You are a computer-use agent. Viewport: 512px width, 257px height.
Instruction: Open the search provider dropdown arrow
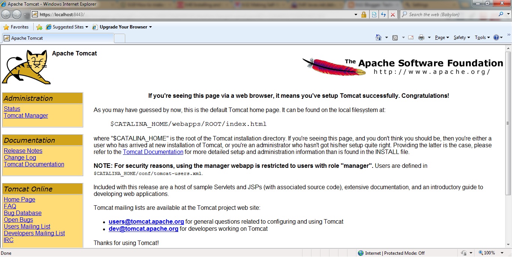click(508, 15)
